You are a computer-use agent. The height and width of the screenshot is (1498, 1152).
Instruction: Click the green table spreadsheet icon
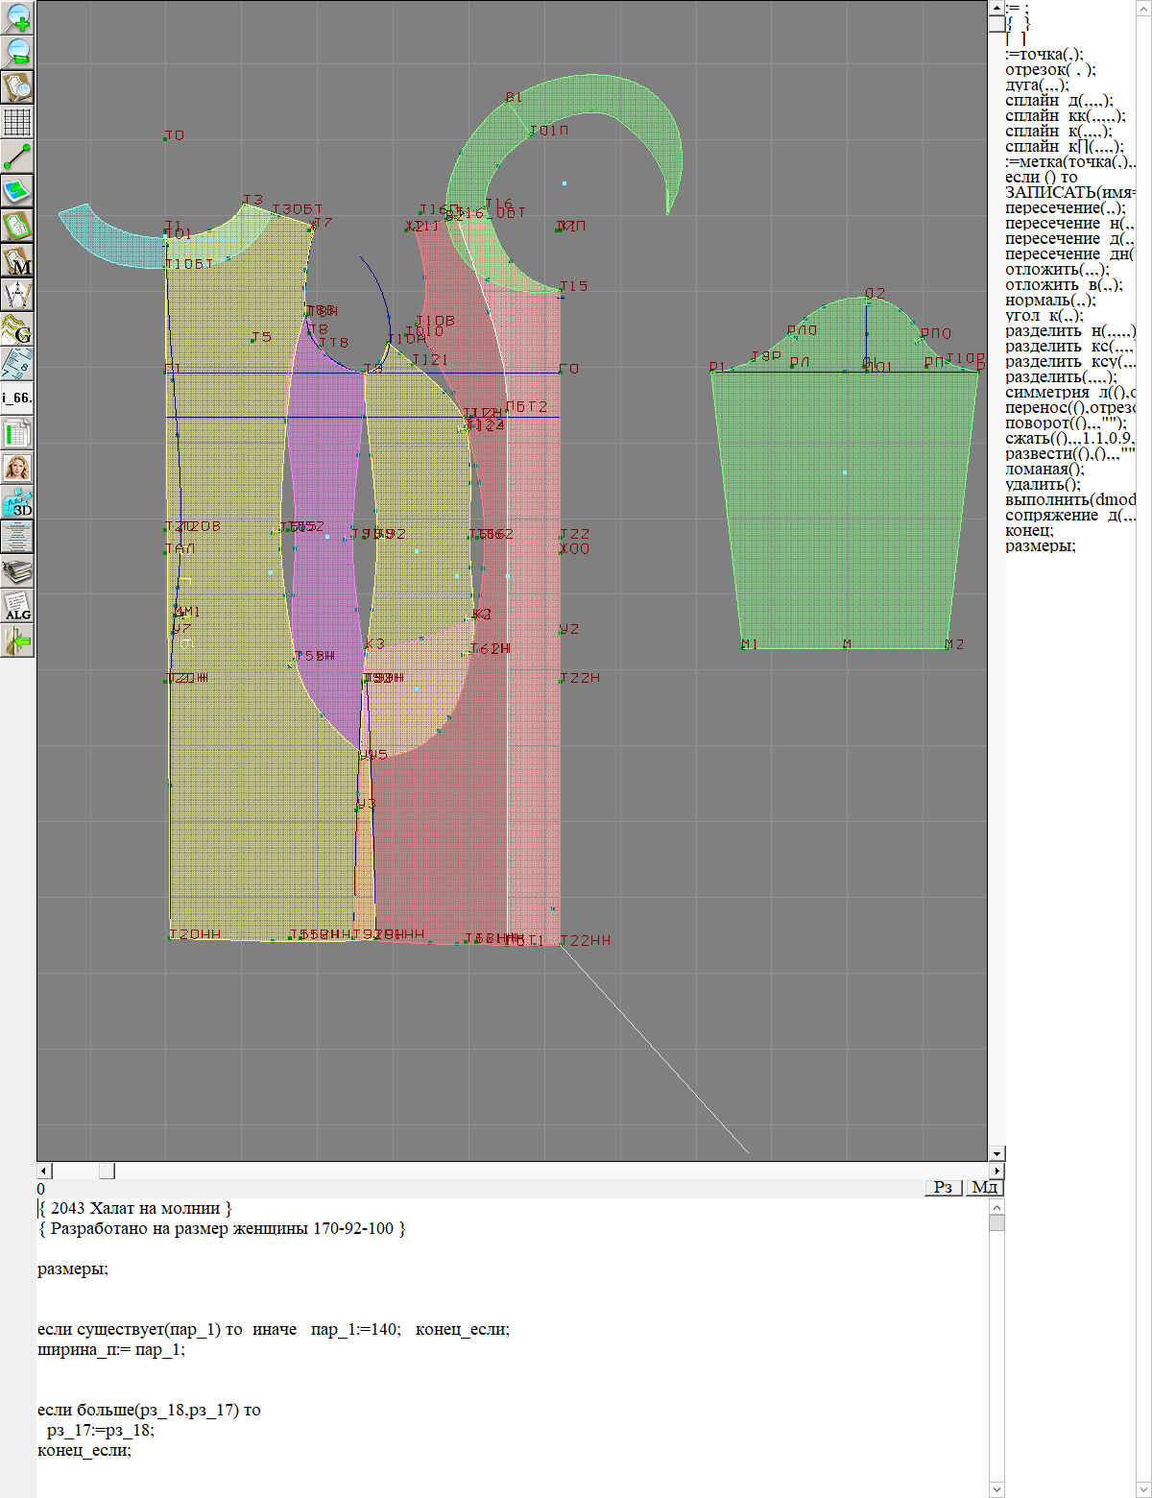point(17,433)
